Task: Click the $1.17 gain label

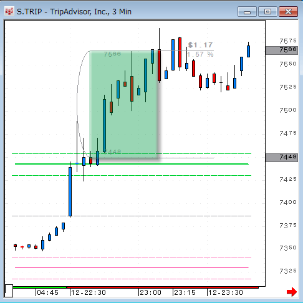Action: tap(200, 45)
